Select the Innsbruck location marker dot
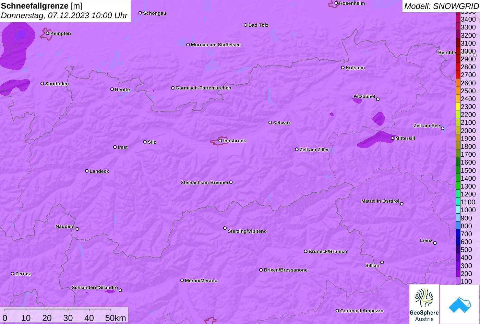480x324 pixels. click(220, 141)
